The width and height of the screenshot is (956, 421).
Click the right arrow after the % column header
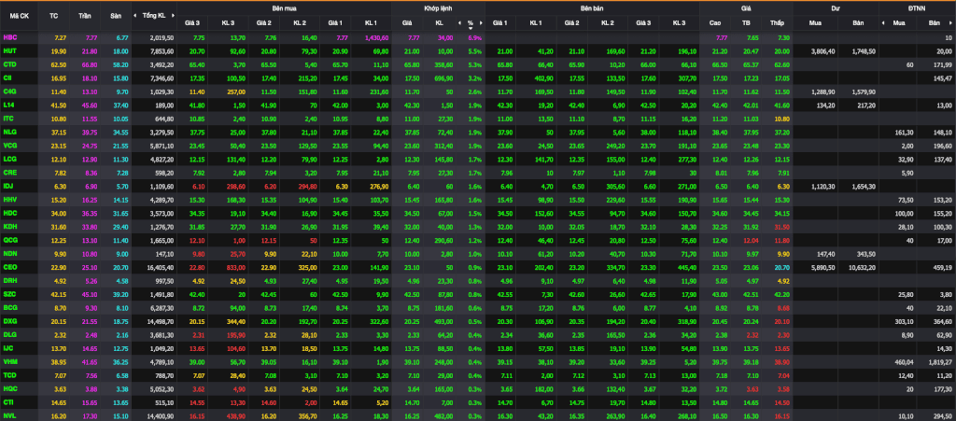pos(481,23)
